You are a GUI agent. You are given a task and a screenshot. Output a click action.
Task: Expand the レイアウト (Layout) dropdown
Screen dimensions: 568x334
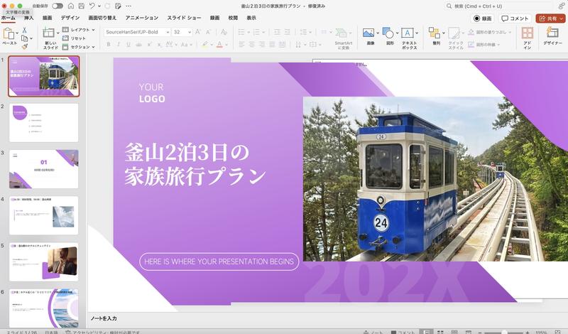(81, 30)
